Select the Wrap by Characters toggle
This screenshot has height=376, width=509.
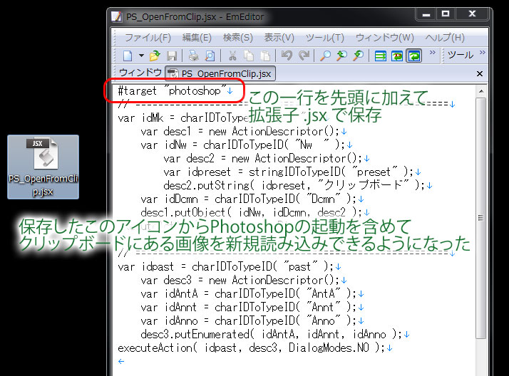tap(397, 56)
